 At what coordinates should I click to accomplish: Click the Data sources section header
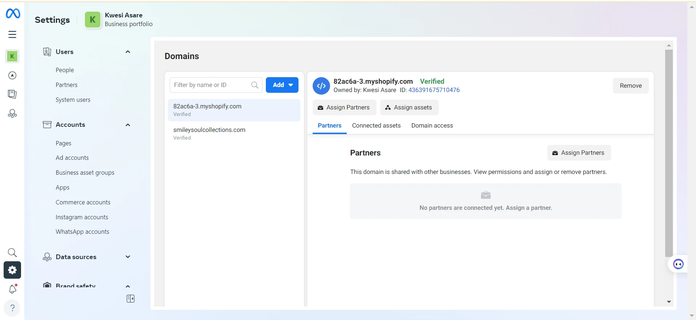87,257
